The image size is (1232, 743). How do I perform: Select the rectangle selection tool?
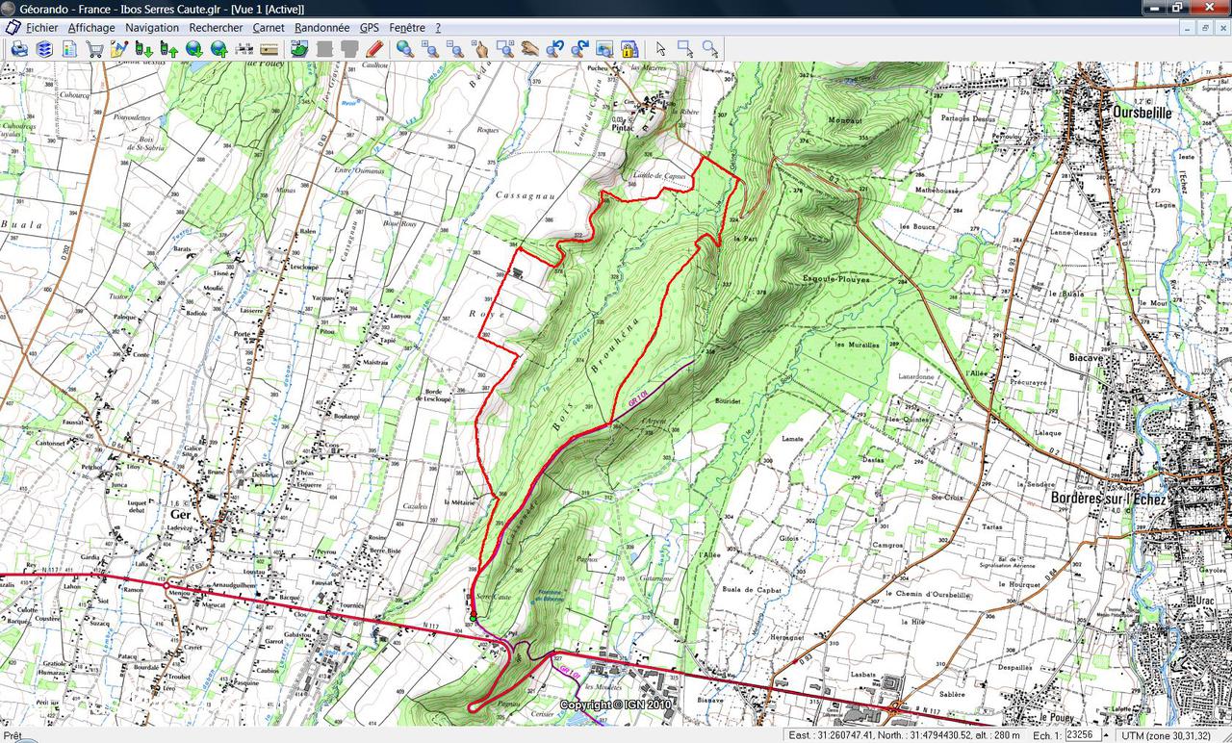(x=685, y=48)
